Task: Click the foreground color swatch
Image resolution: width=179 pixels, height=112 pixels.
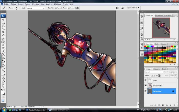Action: coord(2,93)
